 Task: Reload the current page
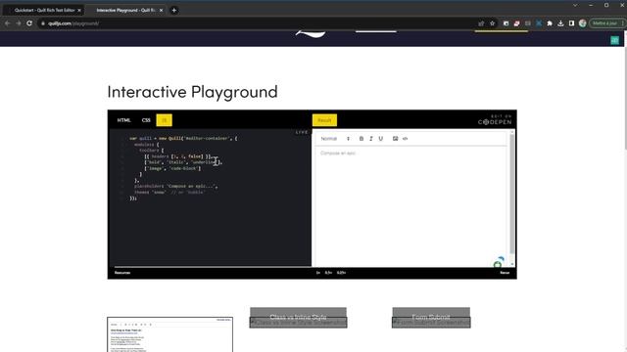(x=29, y=23)
